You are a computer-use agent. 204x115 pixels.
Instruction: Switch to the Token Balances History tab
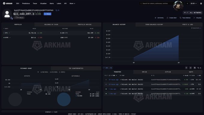pyautogui.click(x=154, y=25)
